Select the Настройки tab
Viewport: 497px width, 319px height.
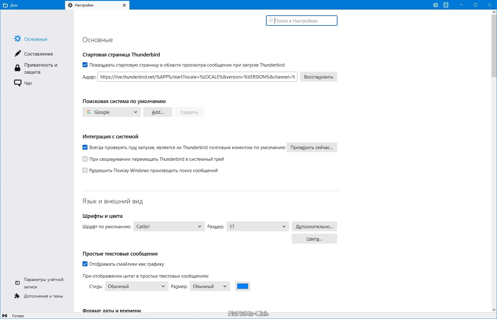pos(97,5)
